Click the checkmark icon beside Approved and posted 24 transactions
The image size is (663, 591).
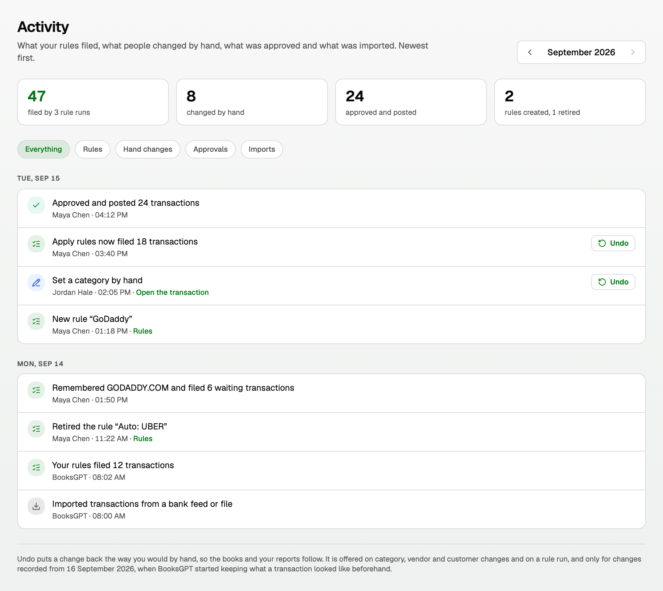[x=36, y=205]
